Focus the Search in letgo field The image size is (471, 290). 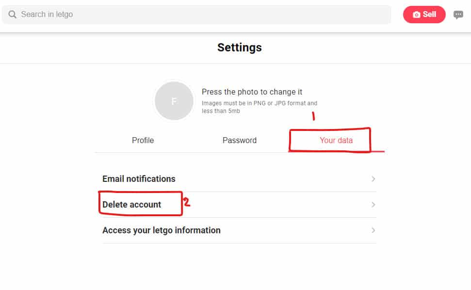coord(196,15)
